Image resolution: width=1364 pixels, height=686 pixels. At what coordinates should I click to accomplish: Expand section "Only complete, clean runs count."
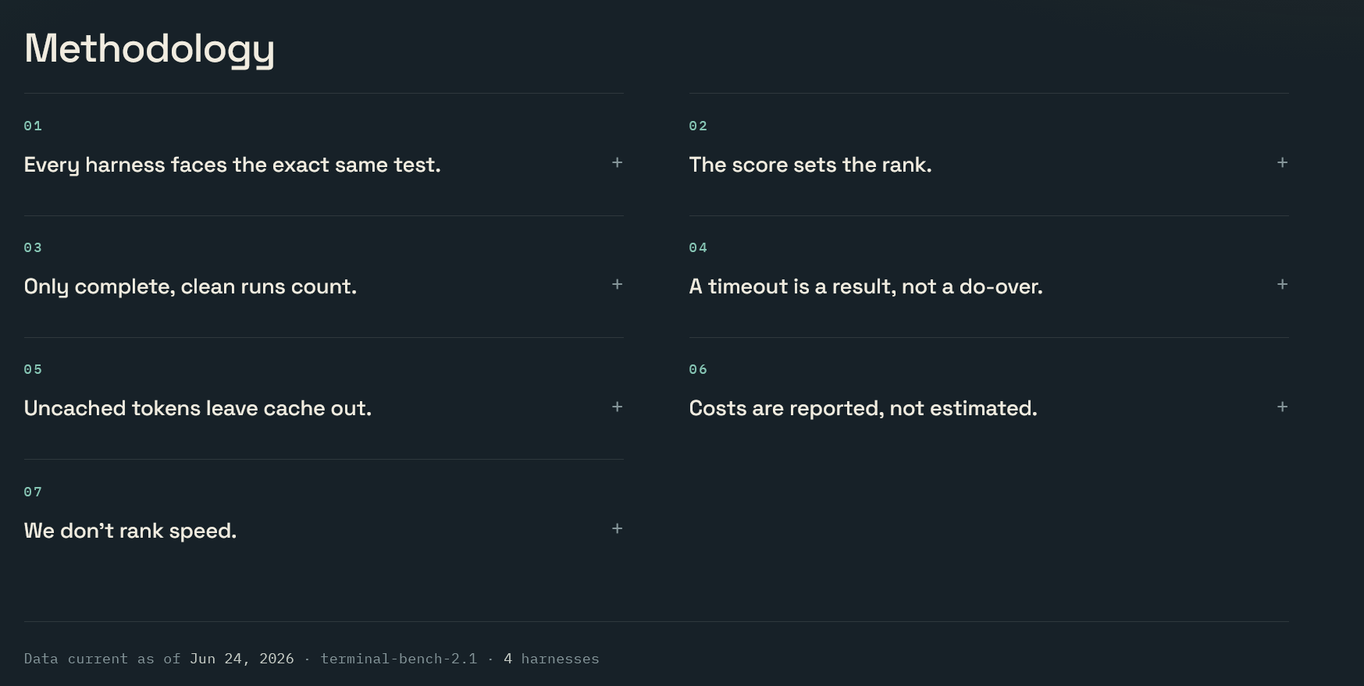coord(323,276)
